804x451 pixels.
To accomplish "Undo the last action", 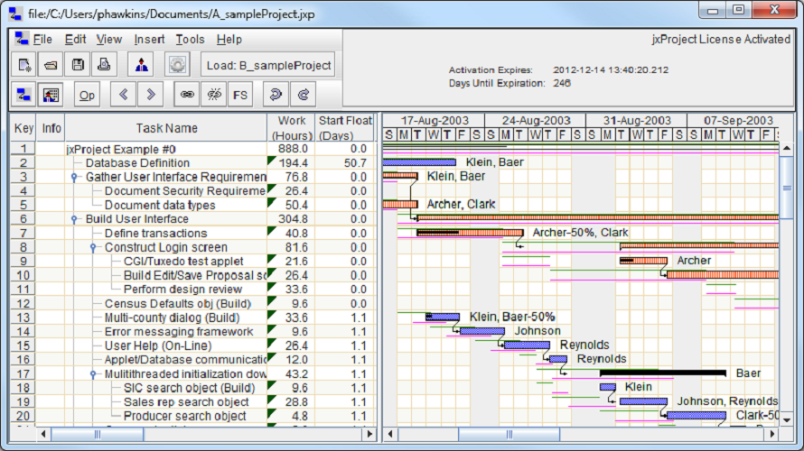I will point(276,95).
